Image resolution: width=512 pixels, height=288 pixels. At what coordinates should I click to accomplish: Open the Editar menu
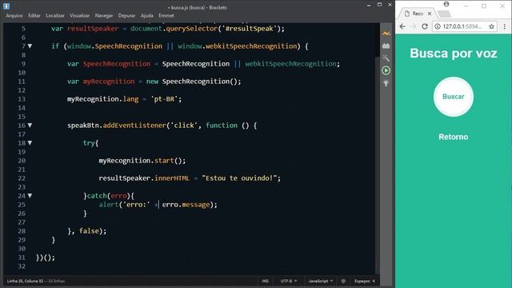tap(34, 15)
